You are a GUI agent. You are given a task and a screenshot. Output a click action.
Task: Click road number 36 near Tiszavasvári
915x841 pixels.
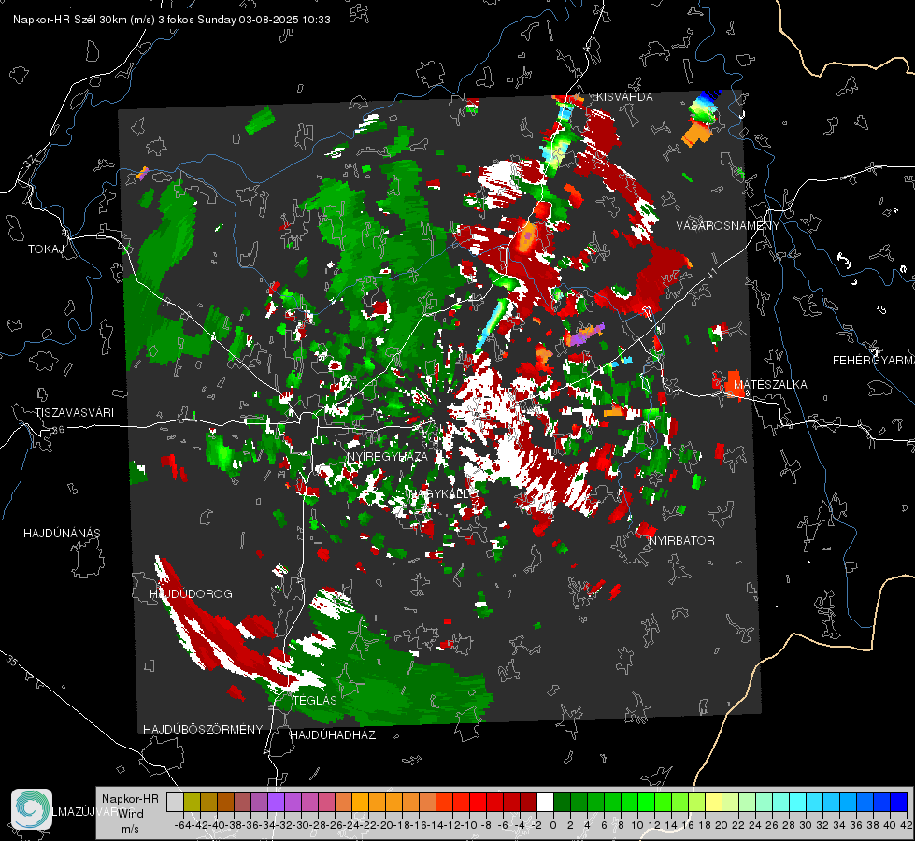tap(59, 430)
